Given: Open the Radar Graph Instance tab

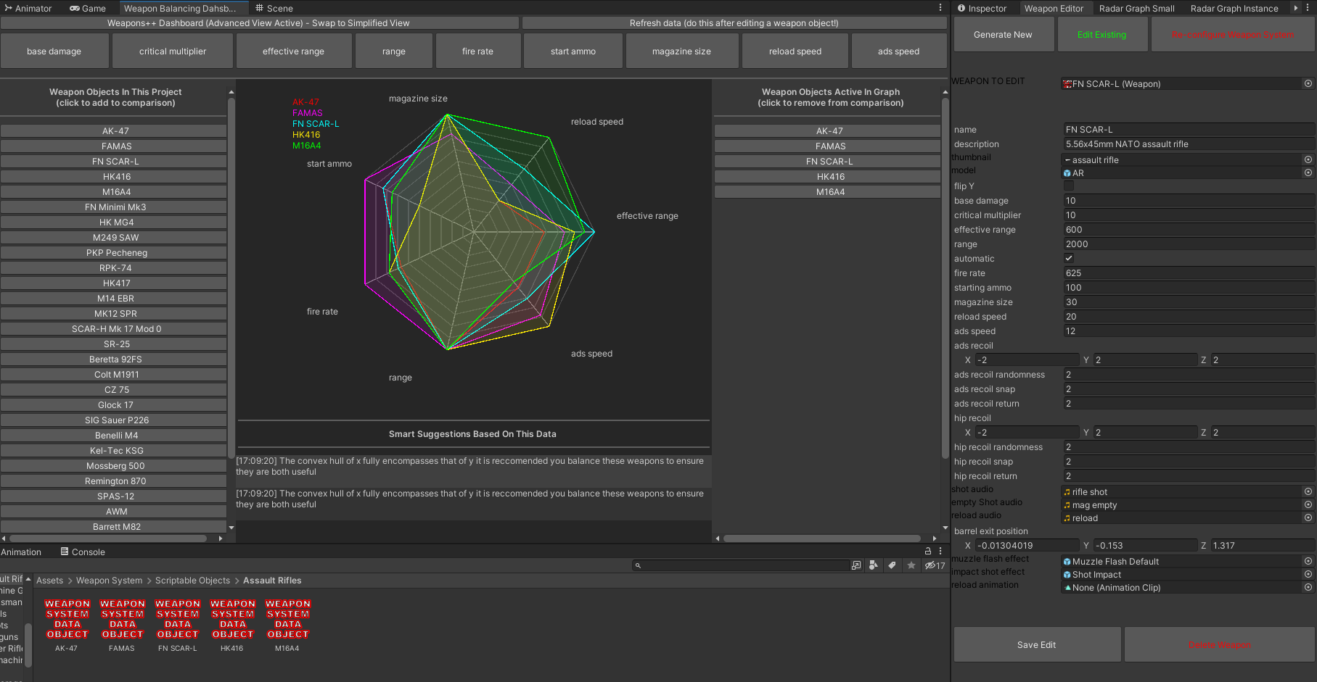Looking at the screenshot, I should (1234, 8).
